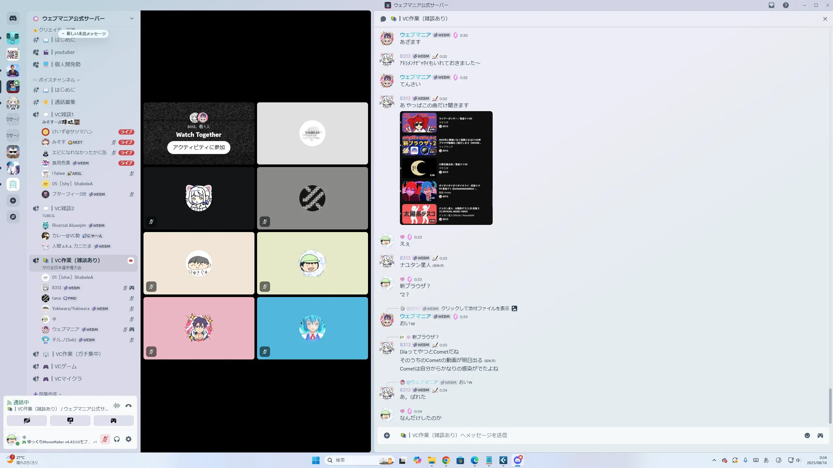This screenshot has width=833, height=468.
Task: Open the inbox icon in title bar
Action: pos(772,5)
